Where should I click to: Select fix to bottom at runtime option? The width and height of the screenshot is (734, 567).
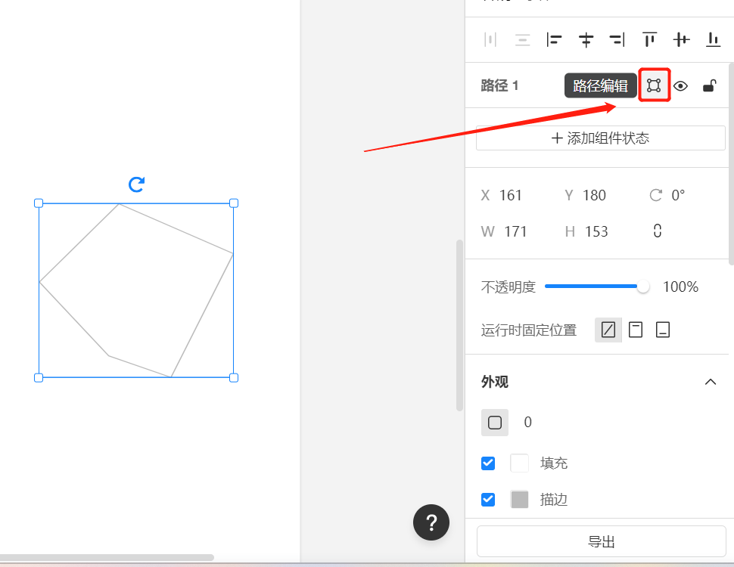pos(663,330)
